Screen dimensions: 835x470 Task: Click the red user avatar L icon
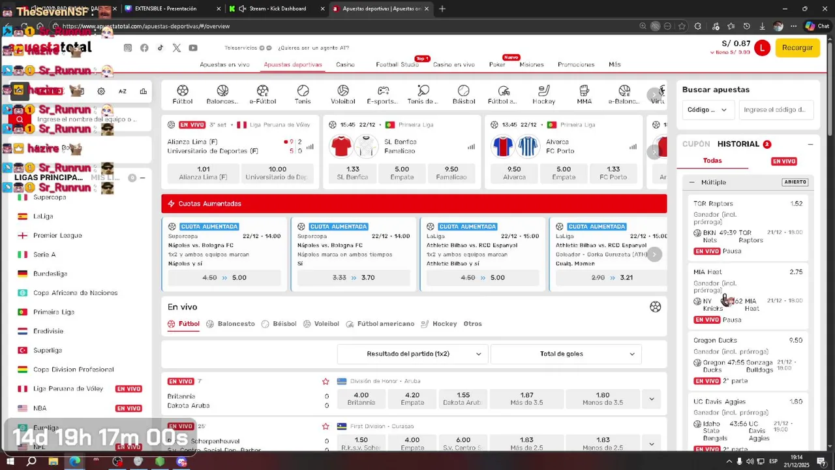(761, 48)
